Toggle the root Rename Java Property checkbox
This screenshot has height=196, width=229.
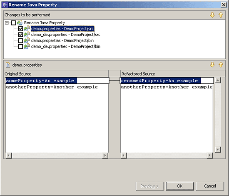click(13, 23)
